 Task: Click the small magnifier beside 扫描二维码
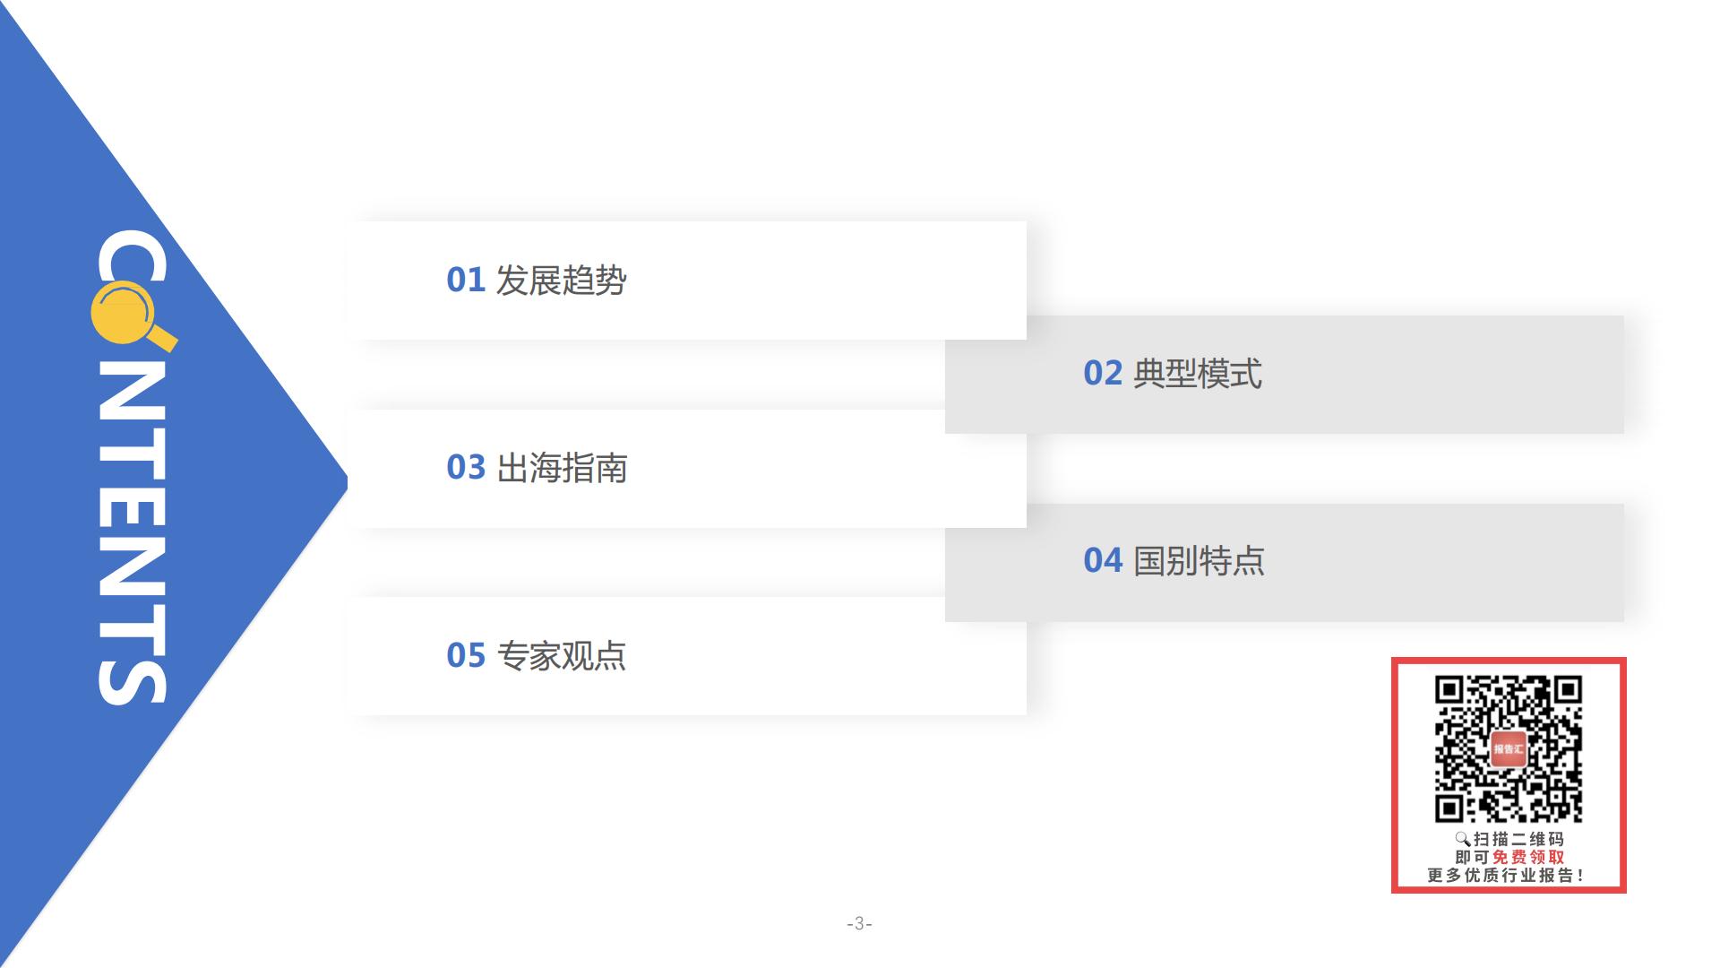click(1462, 839)
